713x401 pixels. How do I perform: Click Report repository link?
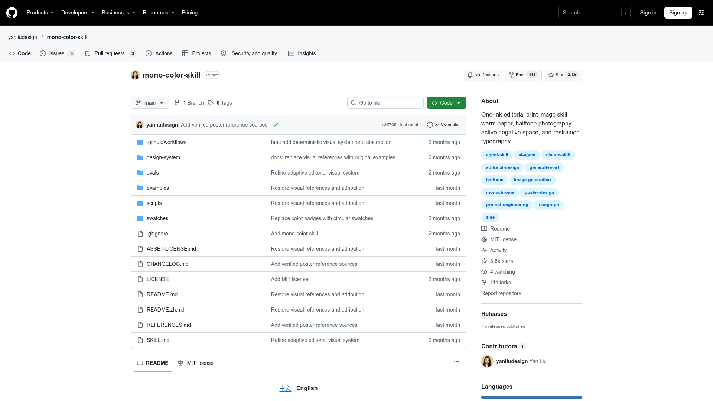501,293
